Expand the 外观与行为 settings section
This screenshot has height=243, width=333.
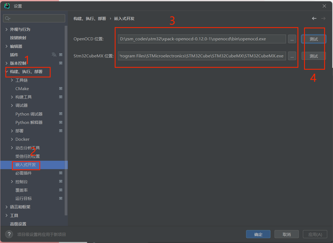coord(6,29)
